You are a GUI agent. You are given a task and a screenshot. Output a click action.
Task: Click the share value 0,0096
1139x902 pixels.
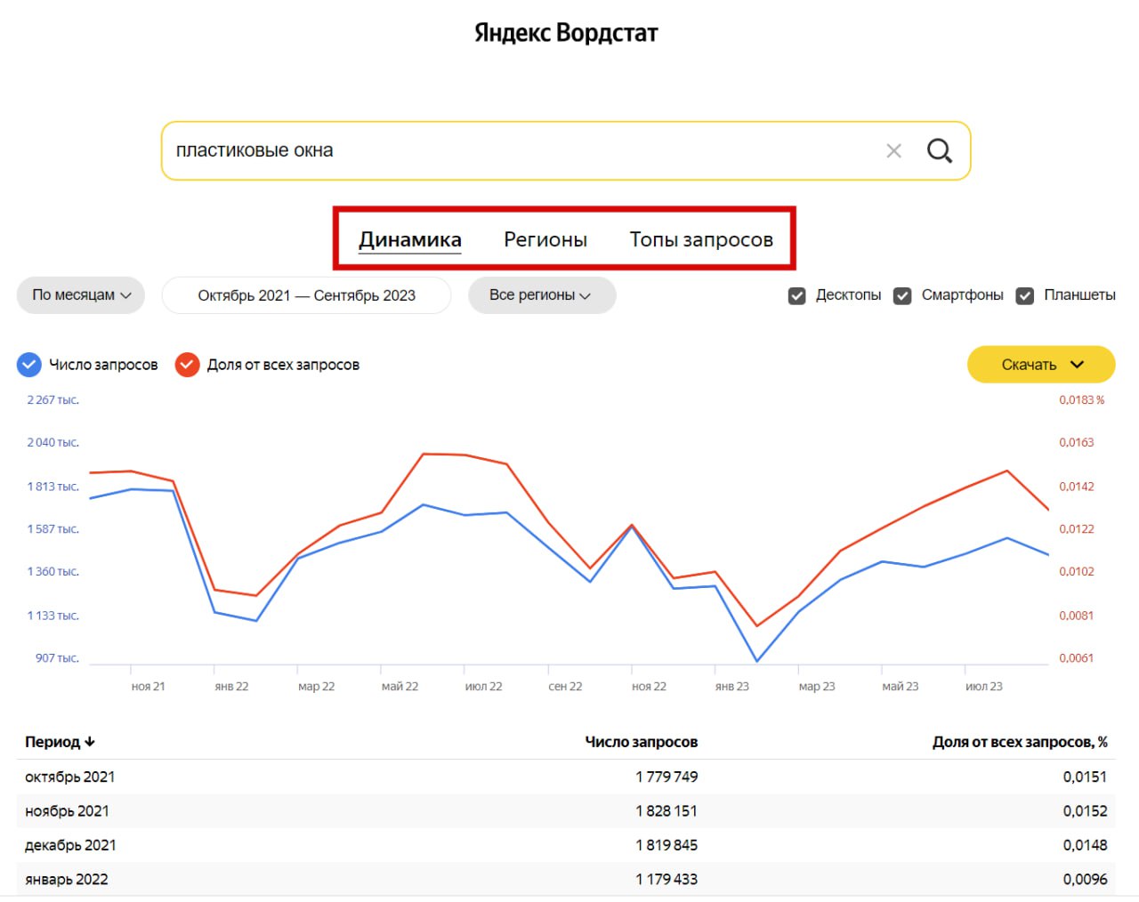[x=1085, y=879]
